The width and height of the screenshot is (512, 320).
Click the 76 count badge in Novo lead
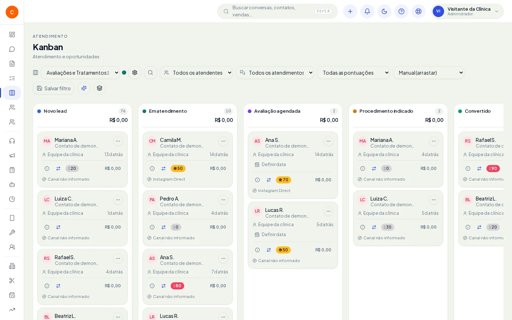click(123, 111)
